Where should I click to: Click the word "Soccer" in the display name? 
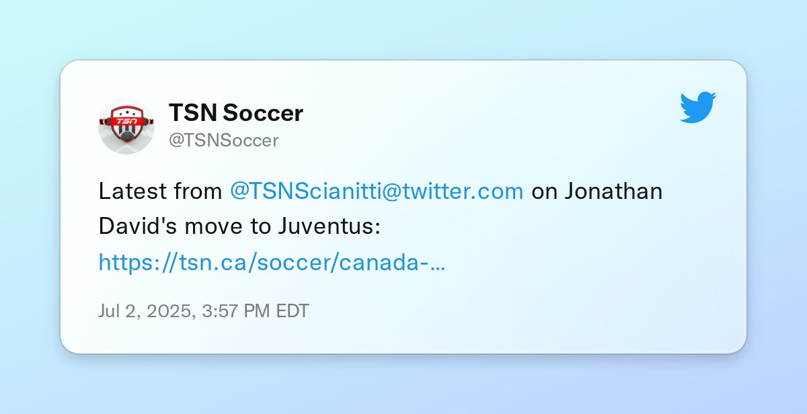(x=263, y=113)
